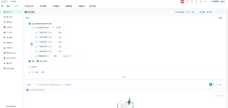Select bar chart view icon
228x108 pixels.
pyautogui.click(x=214, y=85)
